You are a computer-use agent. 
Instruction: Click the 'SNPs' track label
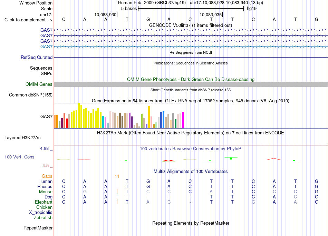click(47, 73)
